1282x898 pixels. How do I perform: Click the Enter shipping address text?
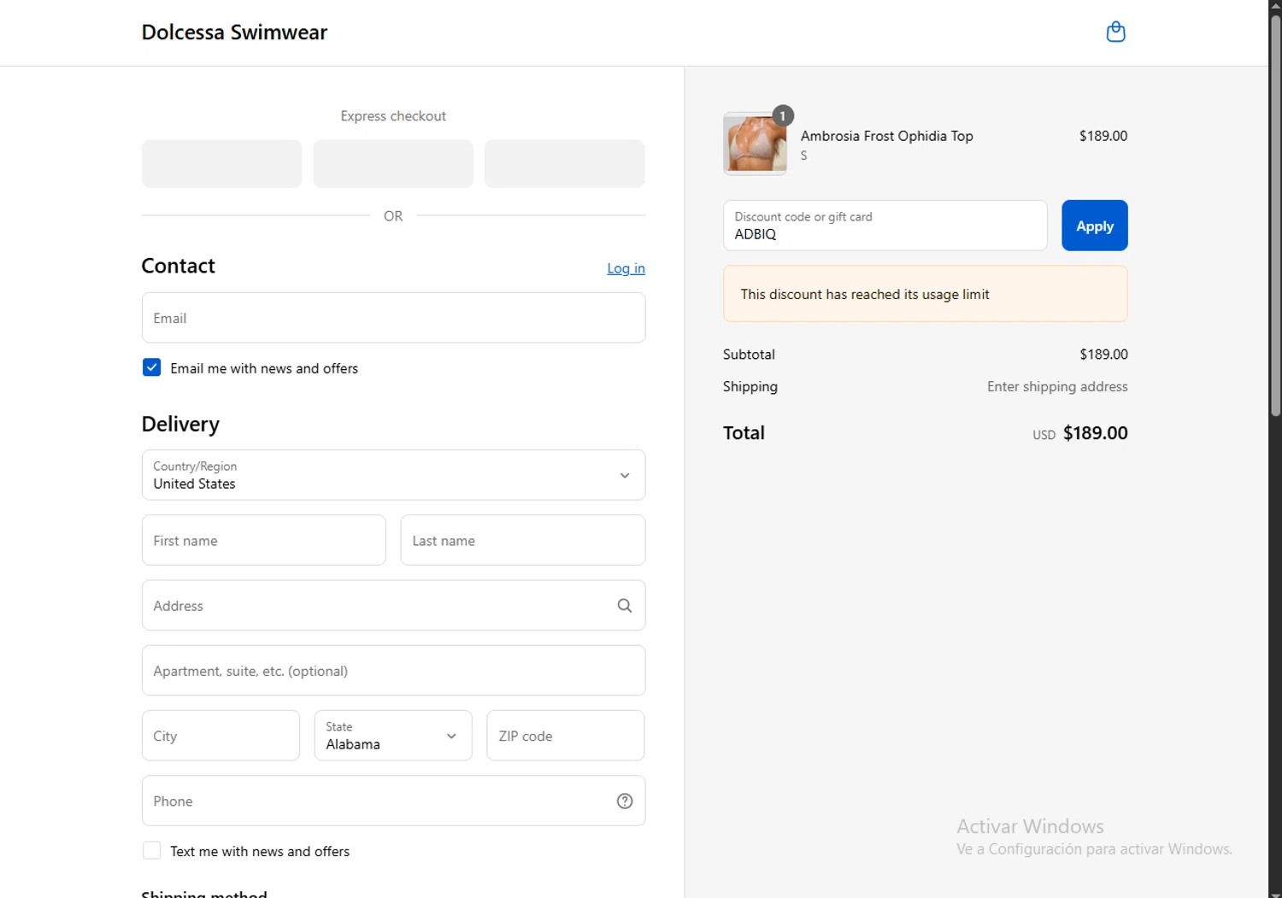1057,387
